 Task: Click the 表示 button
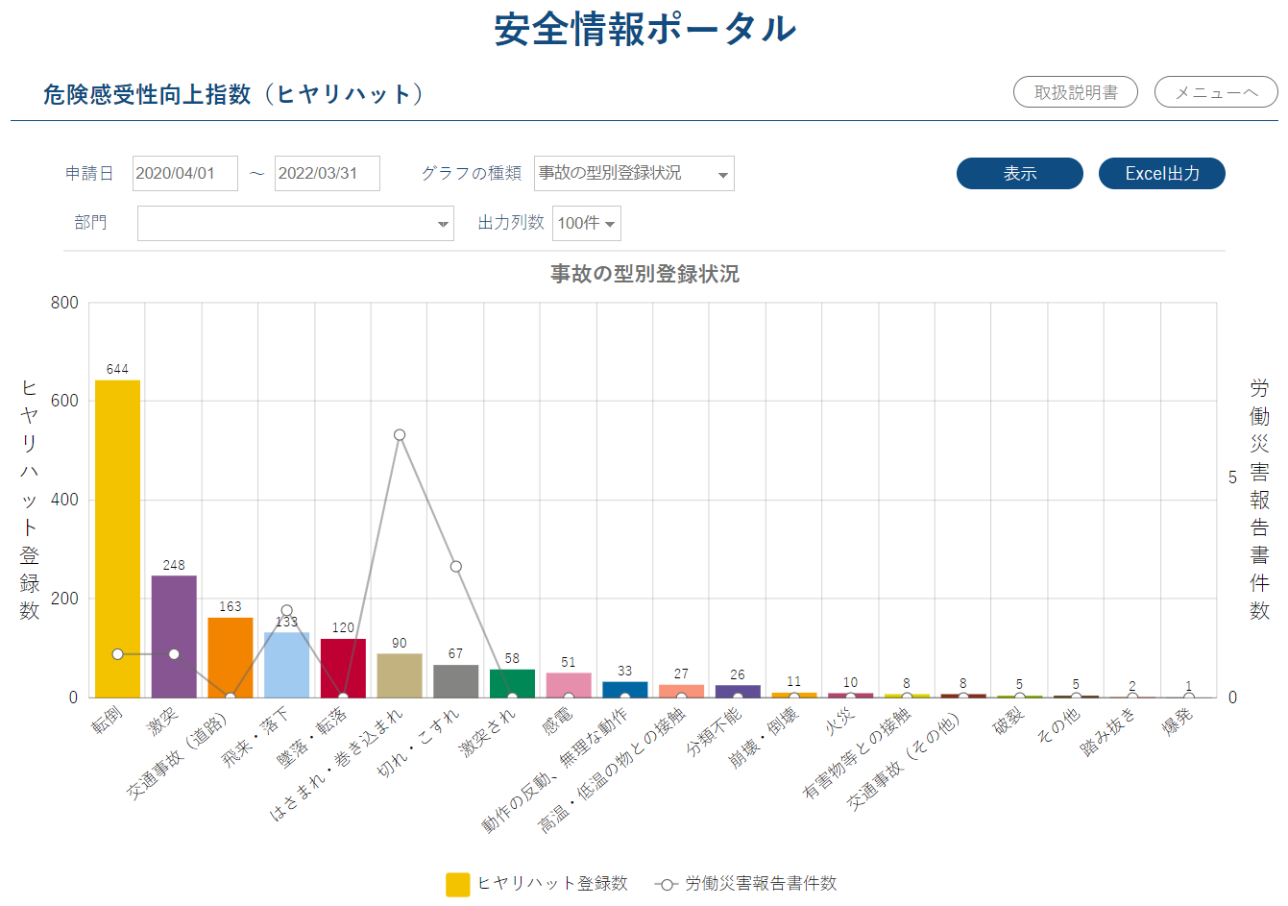tap(1019, 174)
